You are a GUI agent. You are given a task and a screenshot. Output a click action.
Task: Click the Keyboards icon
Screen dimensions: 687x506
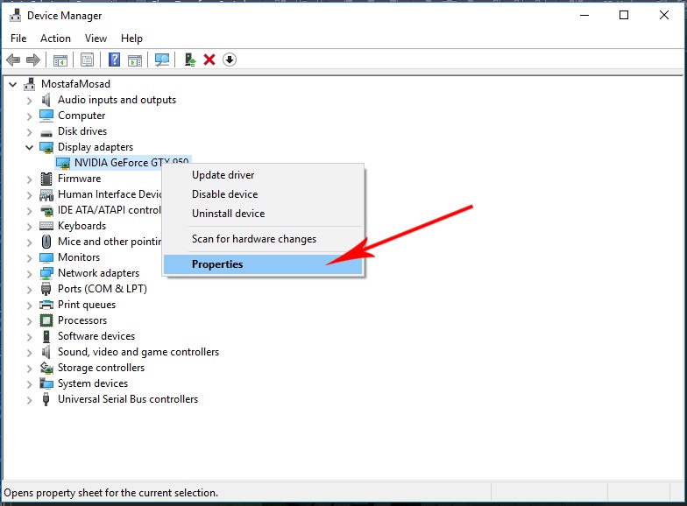pos(46,226)
